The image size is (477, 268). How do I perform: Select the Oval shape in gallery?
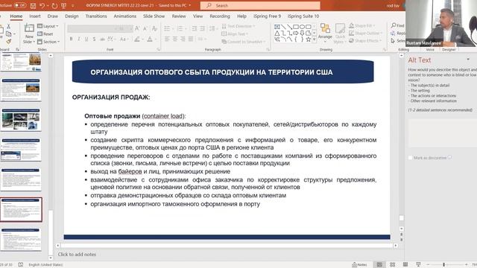[302, 27]
